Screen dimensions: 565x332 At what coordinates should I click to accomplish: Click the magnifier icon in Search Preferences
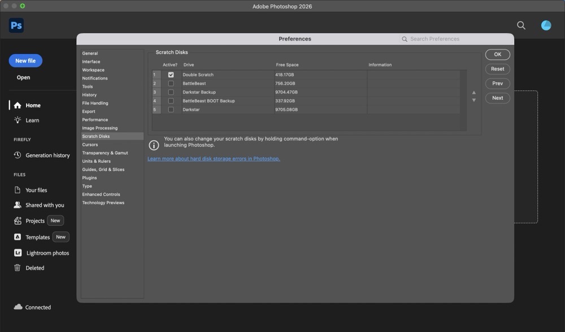(405, 39)
